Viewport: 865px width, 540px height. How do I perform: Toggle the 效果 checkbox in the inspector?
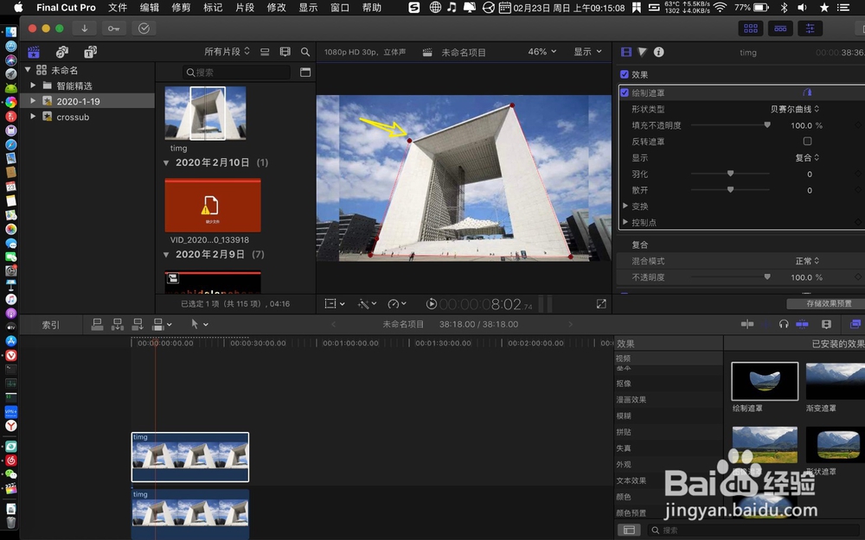pyautogui.click(x=625, y=73)
